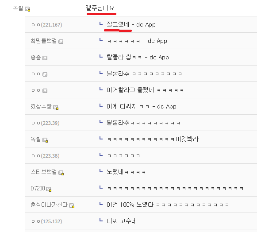
Task: Click the comment text 갤주님이요
Action: click(x=100, y=8)
